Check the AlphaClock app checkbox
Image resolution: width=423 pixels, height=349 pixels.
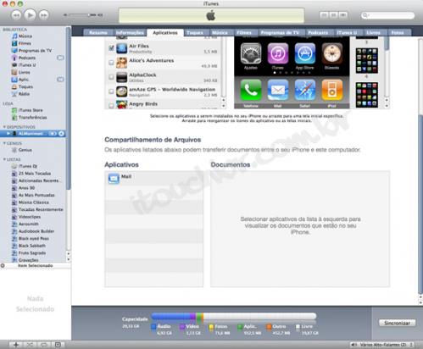pos(111,77)
